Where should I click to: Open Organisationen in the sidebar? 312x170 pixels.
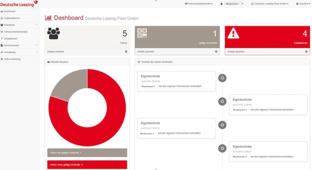click(12, 18)
